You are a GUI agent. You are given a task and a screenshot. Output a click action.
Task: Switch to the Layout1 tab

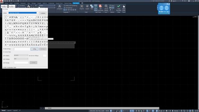9,111
